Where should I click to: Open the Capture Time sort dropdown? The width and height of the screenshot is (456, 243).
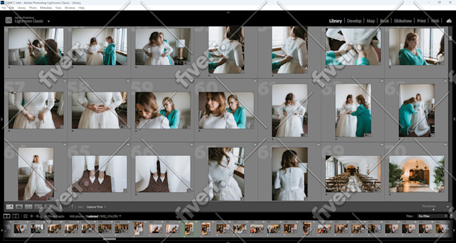tap(96, 207)
